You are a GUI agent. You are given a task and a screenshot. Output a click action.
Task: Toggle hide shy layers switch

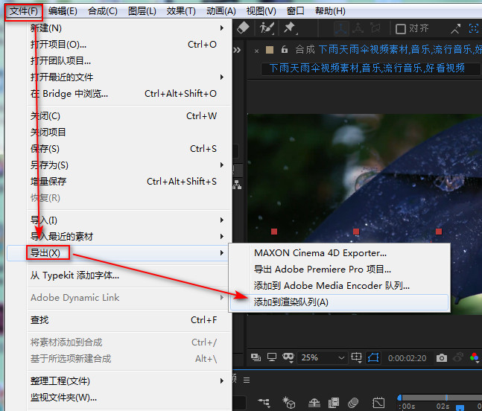314,402
